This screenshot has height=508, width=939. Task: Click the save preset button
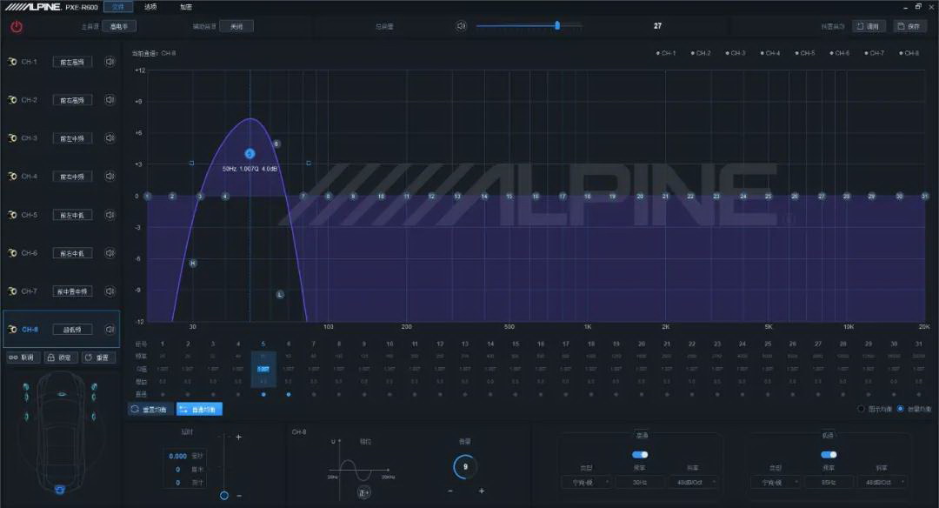909,26
